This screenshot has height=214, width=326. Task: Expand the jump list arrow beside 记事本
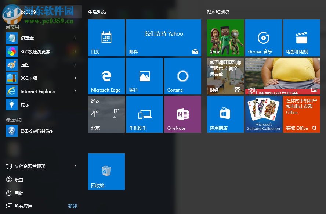pyautogui.click(x=76, y=38)
